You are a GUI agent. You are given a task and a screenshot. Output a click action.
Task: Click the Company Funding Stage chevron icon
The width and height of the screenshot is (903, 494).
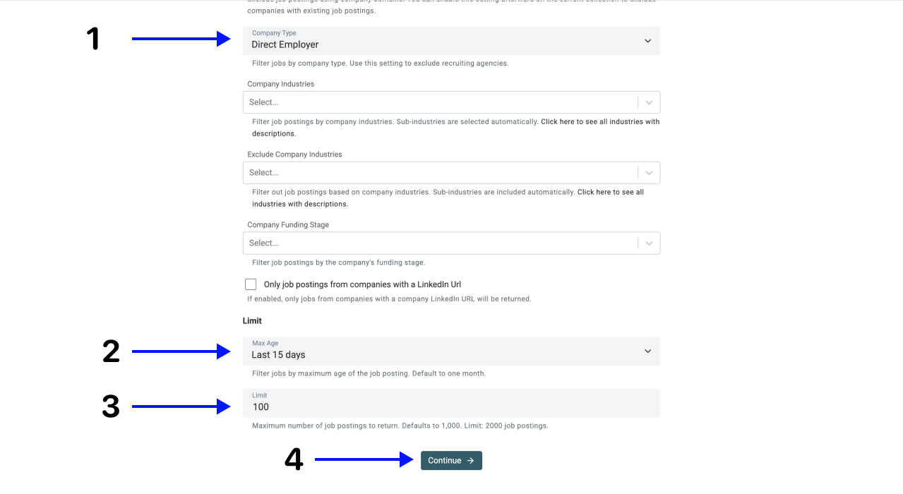[x=649, y=243]
